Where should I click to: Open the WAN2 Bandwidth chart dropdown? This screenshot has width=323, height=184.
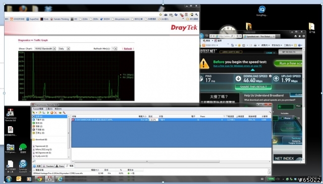point(45,49)
